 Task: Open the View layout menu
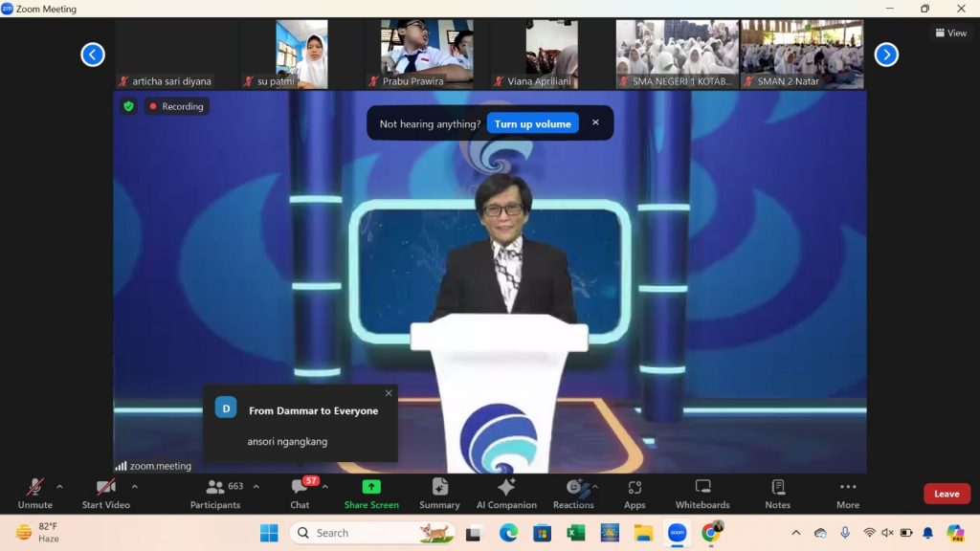[x=950, y=33]
